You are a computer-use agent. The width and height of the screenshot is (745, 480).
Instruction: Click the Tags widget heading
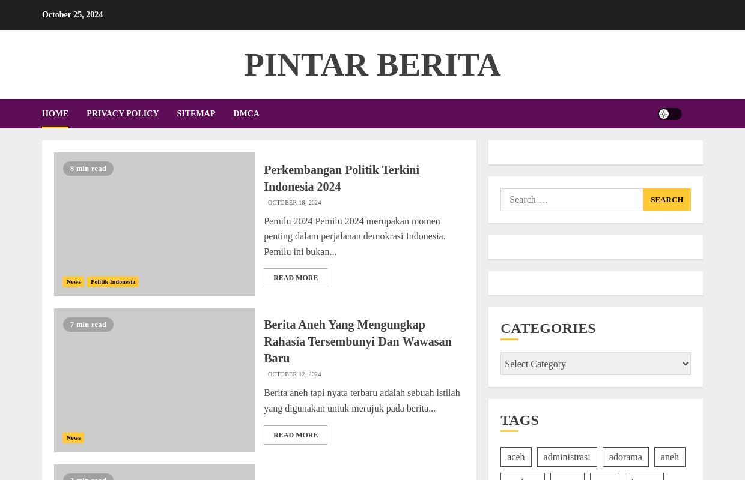click(520, 420)
